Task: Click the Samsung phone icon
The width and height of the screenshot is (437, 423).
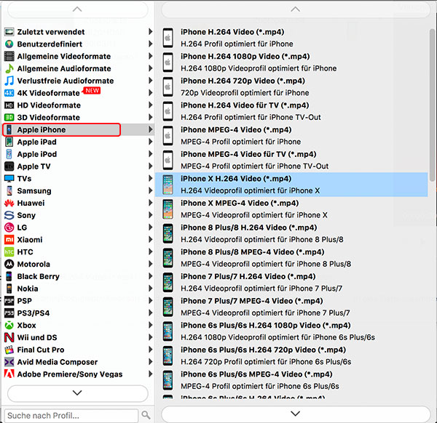Action: 9,190
